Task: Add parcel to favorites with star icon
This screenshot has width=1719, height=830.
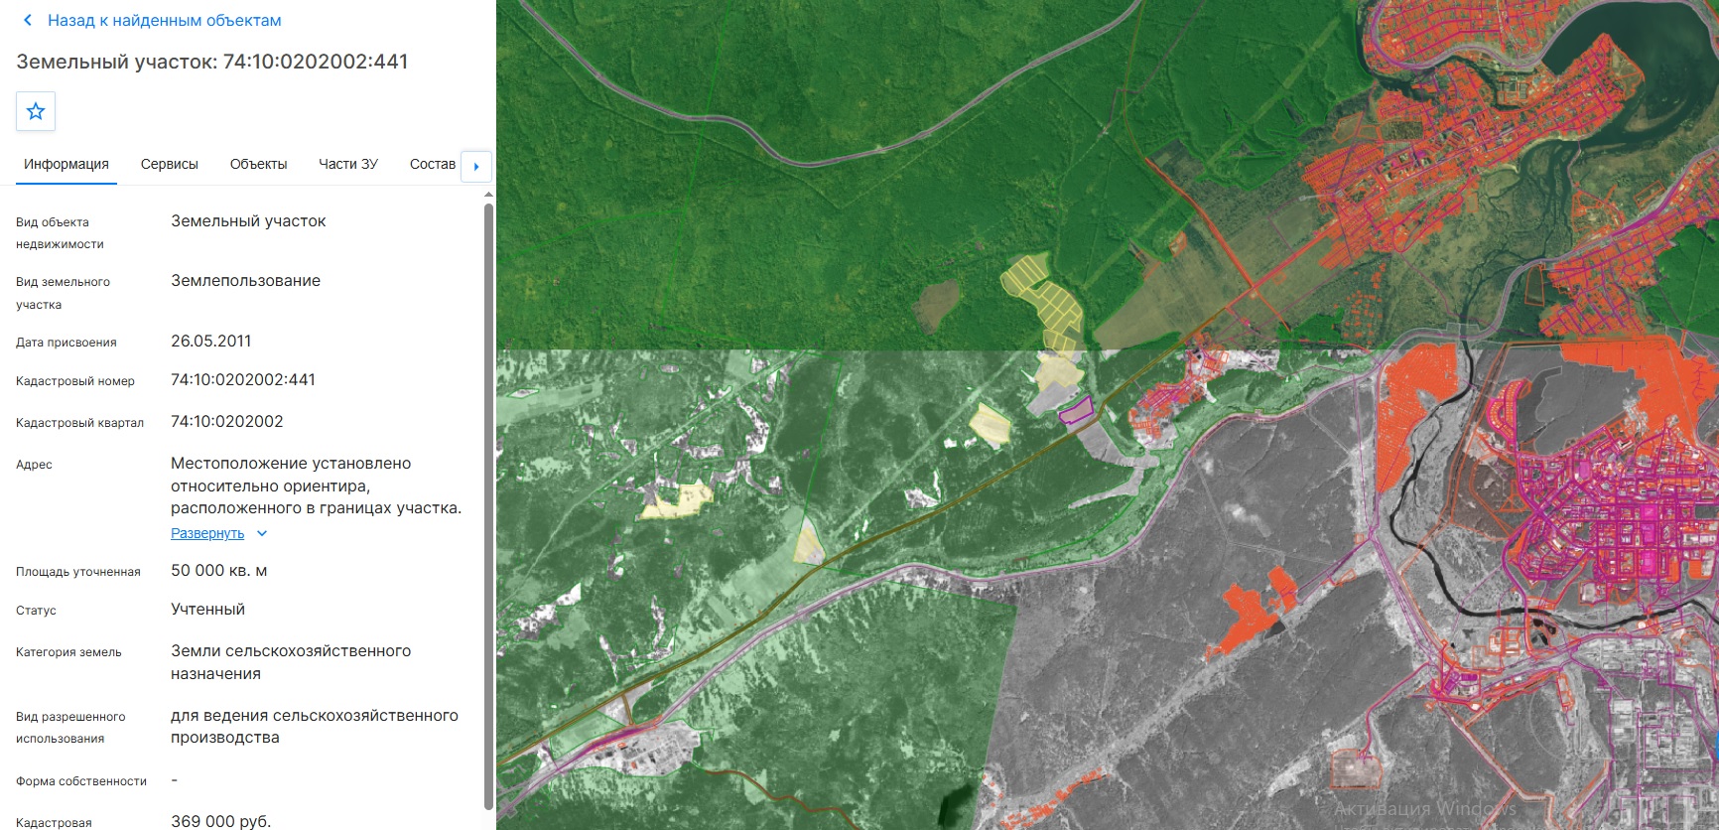Action: (36, 111)
